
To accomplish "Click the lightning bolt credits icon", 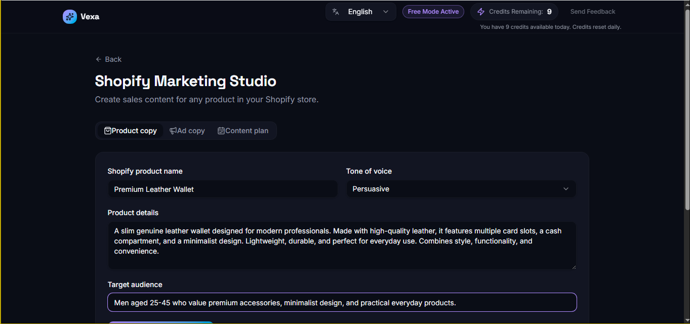I will [481, 12].
